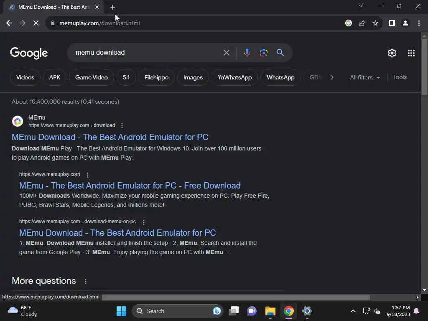Open File Explorer from taskbar
The width and height of the screenshot is (428, 321).
(270, 311)
